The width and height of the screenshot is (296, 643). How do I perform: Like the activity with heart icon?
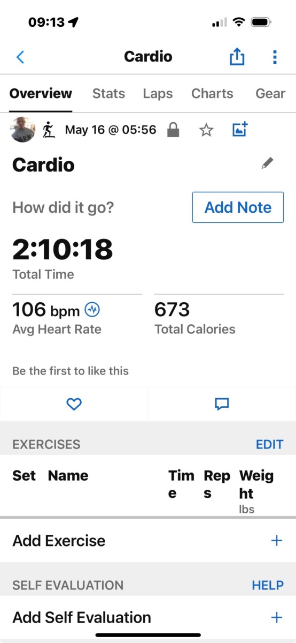pyautogui.click(x=74, y=405)
